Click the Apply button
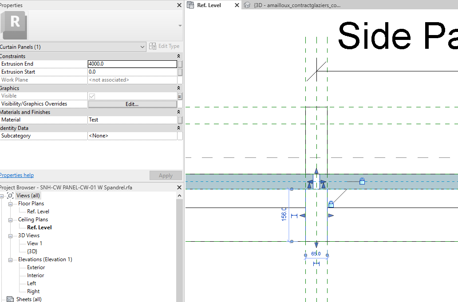This screenshot has height=302, width=458. [166, 175]
